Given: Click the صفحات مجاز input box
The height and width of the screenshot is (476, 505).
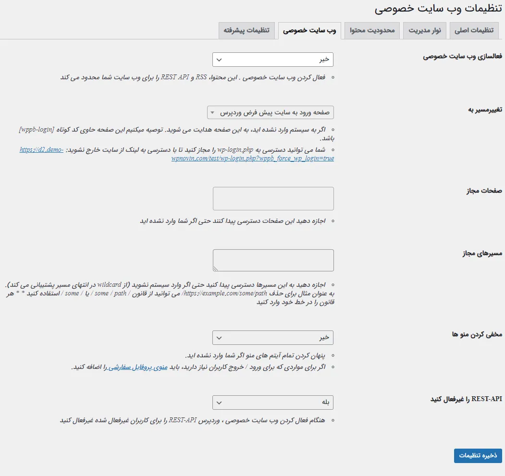Looking at the screenshot, I should (273, 199).
